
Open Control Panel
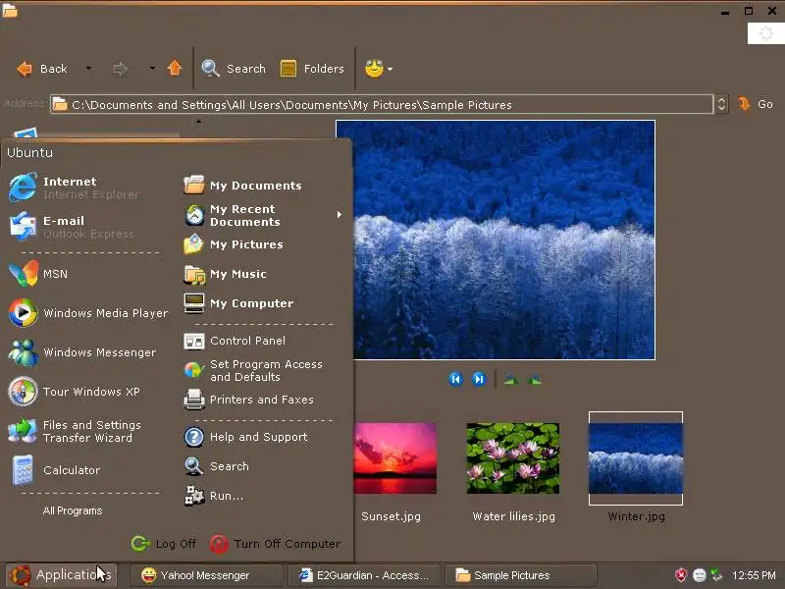click(x=235, y=341)
